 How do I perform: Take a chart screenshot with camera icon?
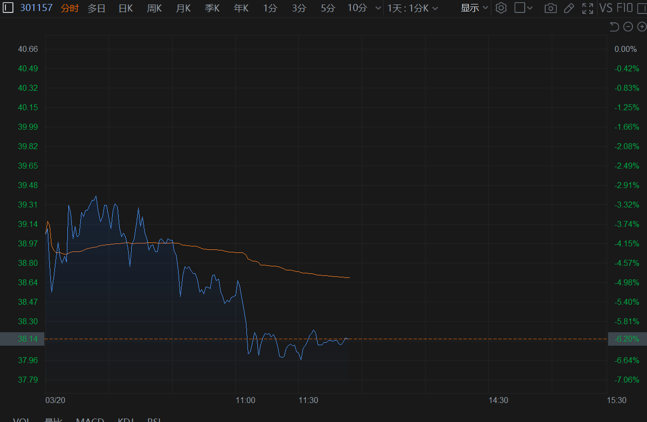point(550,8)
